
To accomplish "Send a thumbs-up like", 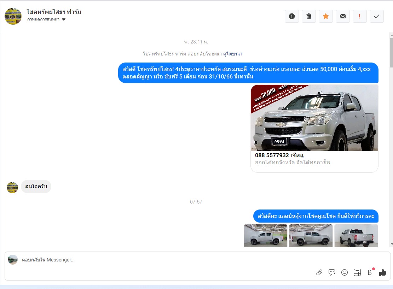I will pyautogui.click(x=383, y=272).
